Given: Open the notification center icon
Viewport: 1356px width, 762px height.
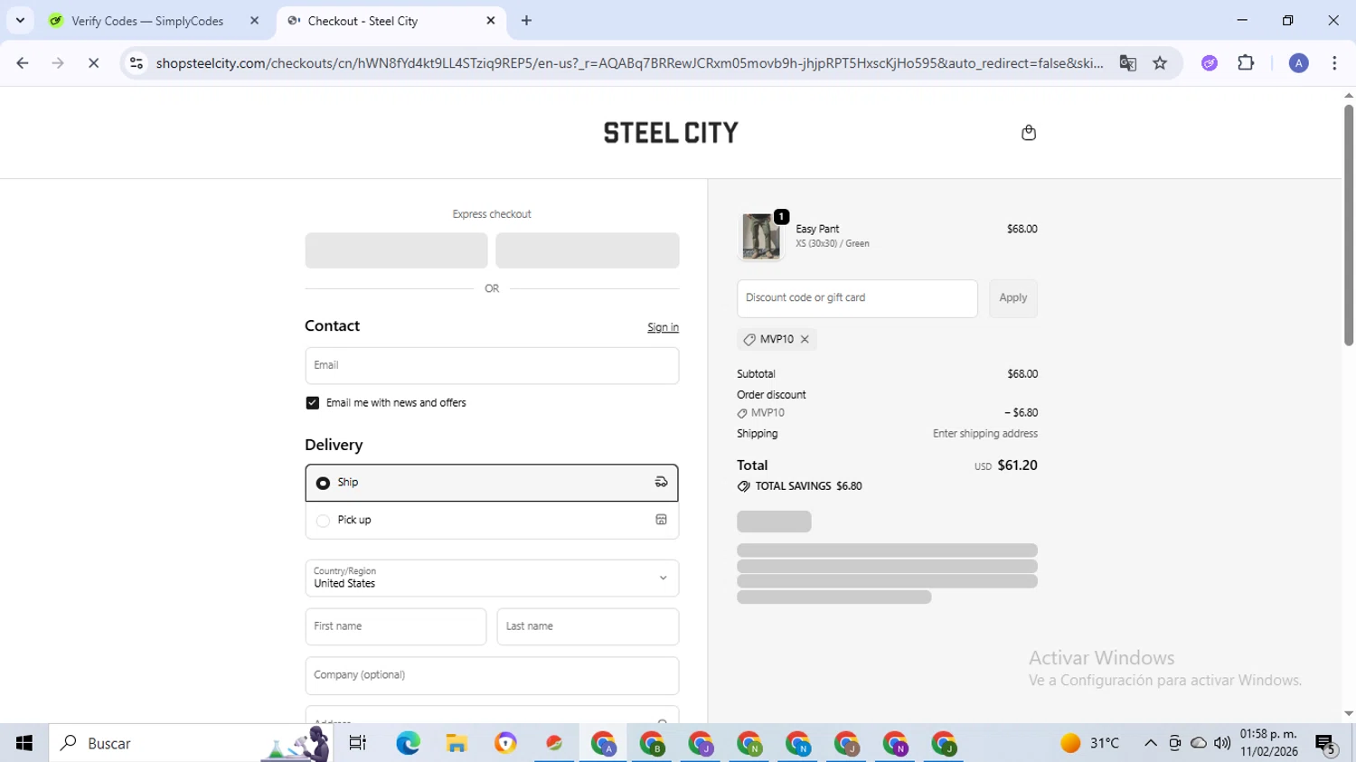Looking at the screenshot, I should pyautogui.click(x=1325, y=744).
